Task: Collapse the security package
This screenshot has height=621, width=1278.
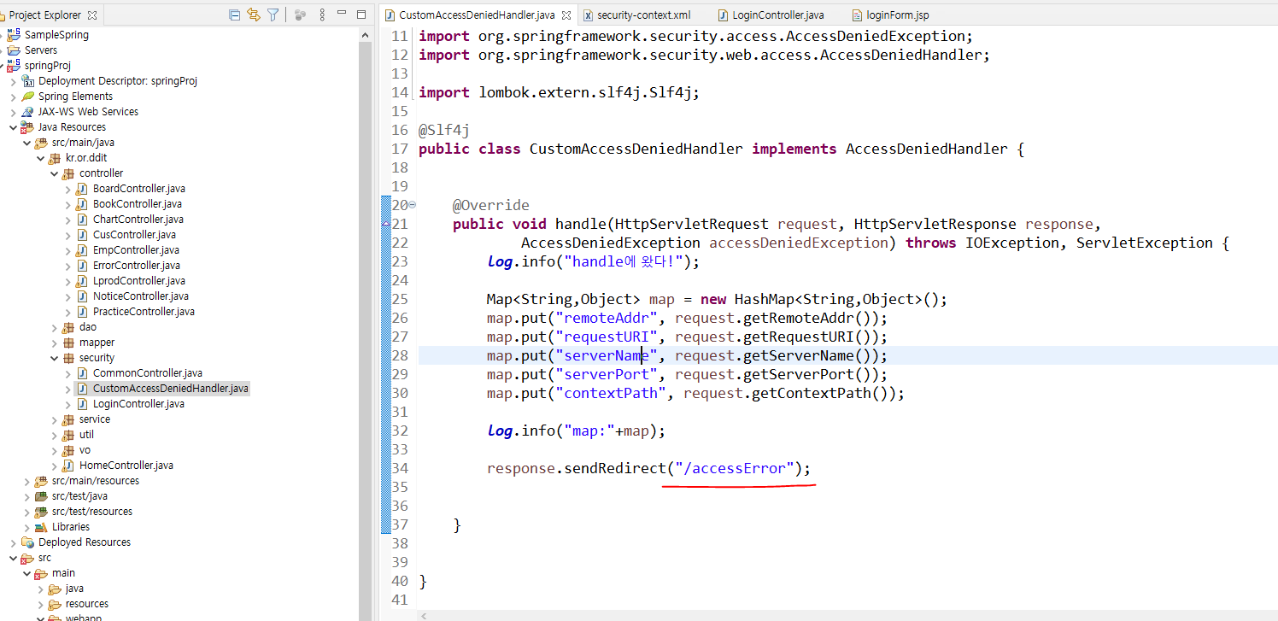Action: (55, 358)
